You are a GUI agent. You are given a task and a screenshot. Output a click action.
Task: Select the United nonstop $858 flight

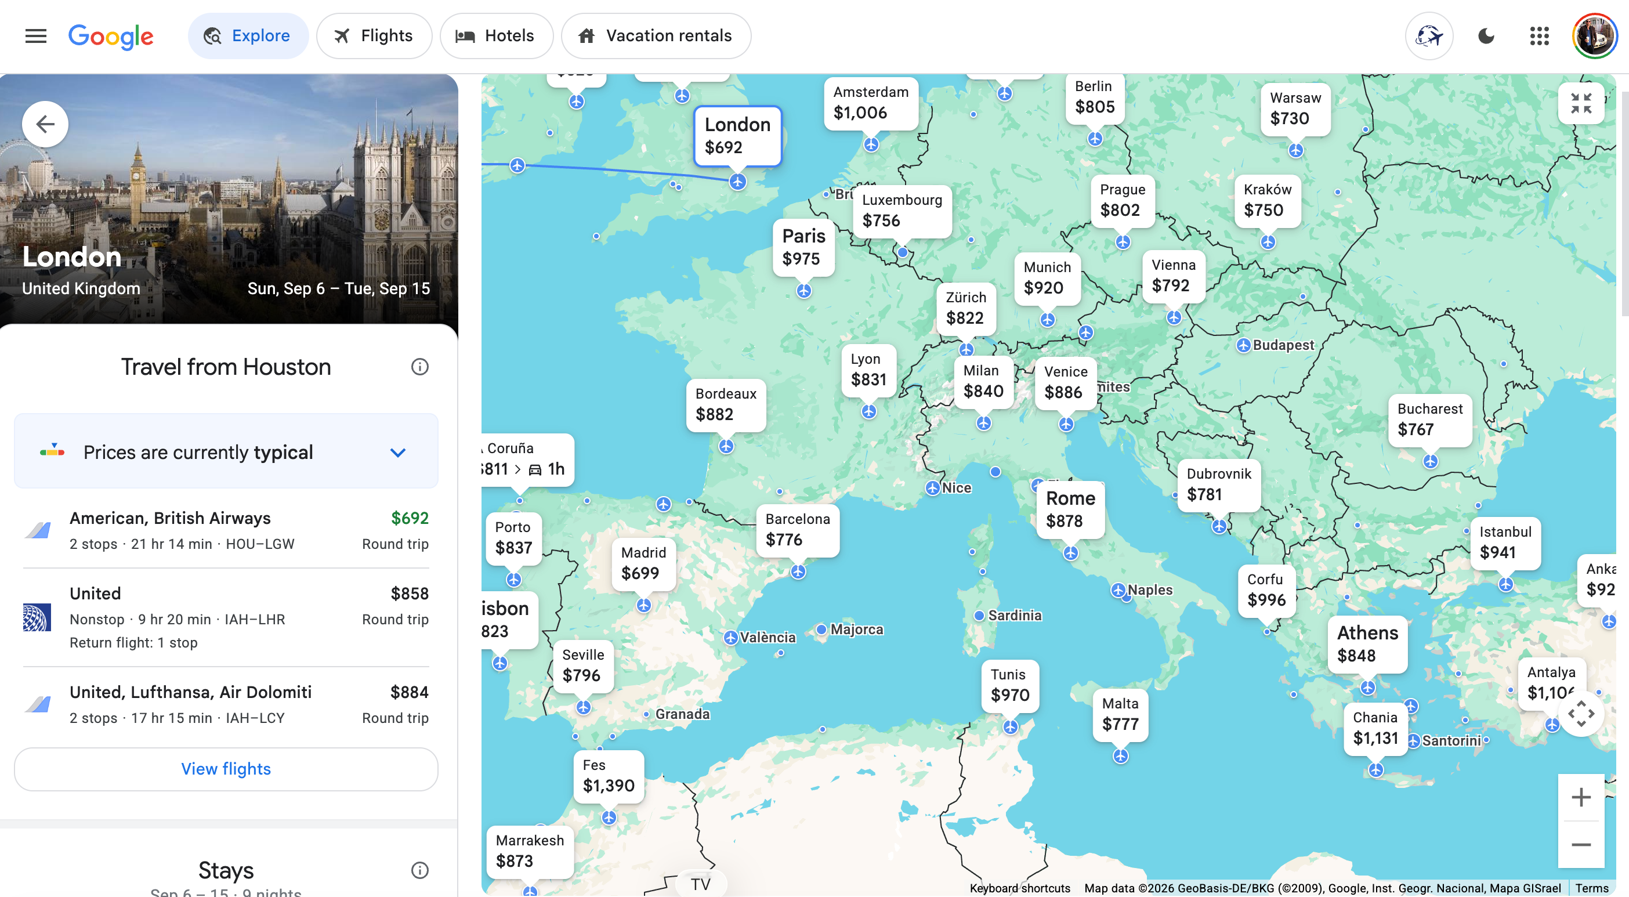pyautogui.click(x=226, y=617)
